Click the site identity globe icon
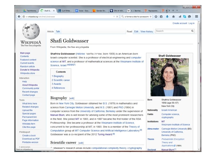206x154 pixels. click(24, 17)
